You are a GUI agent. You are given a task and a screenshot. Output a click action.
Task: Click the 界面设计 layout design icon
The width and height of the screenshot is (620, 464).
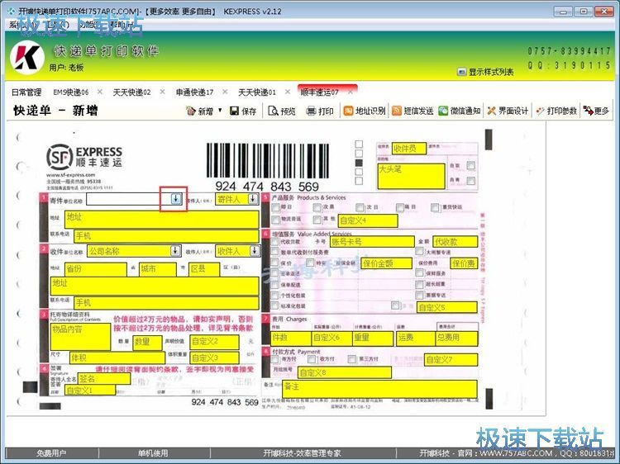[x=492, y=111]
